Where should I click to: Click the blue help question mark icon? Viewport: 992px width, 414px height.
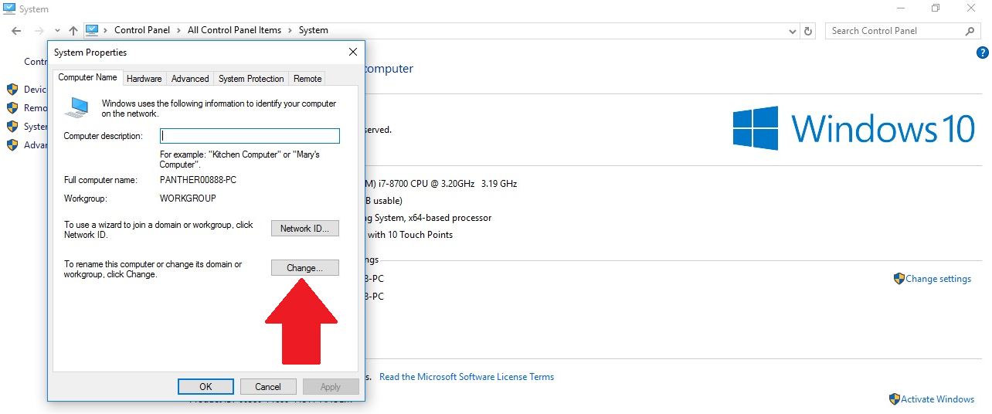[983, 53]
